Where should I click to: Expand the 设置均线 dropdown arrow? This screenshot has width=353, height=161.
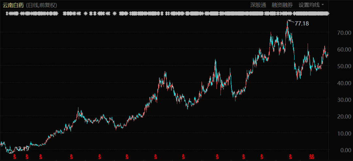pos(323,5)
